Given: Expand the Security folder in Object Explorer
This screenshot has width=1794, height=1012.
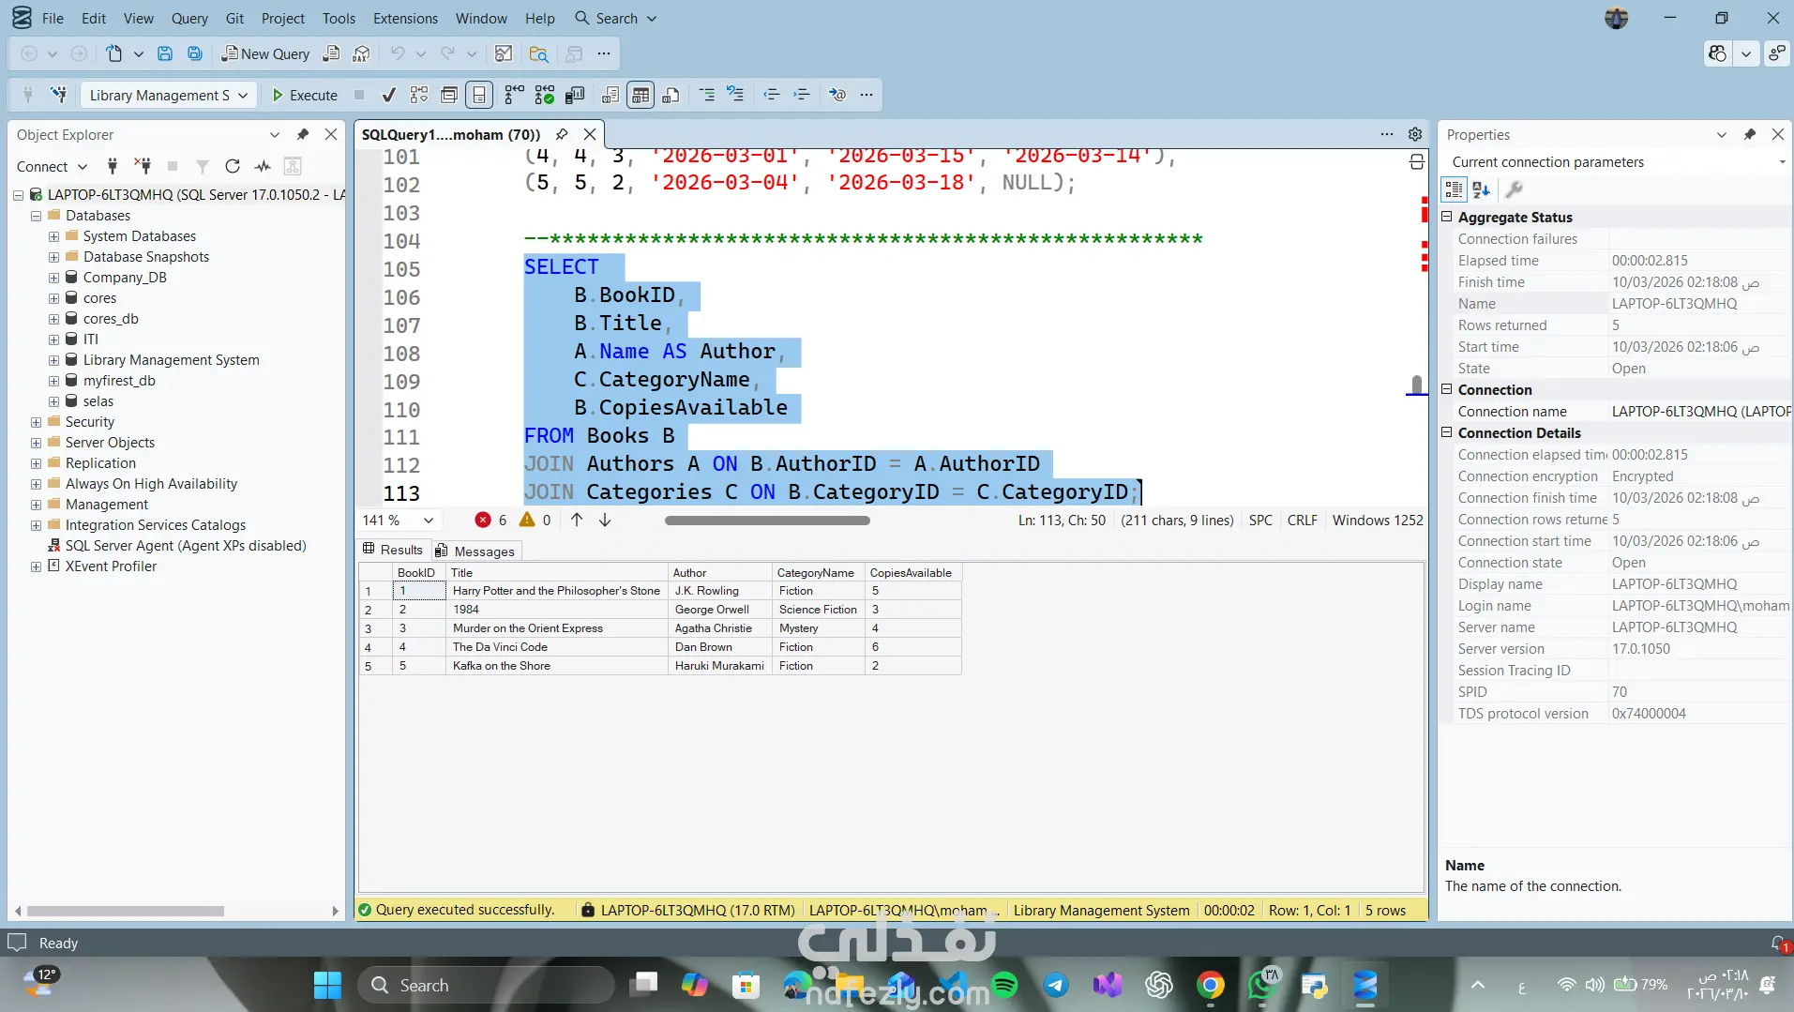Looking at the screenshot, I should [36, 422].
